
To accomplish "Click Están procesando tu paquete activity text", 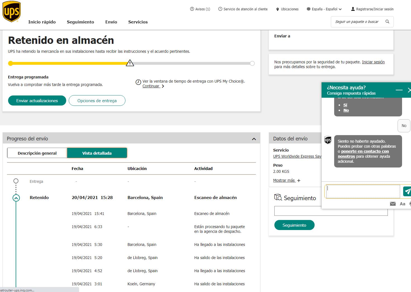I will coord(220,229).
